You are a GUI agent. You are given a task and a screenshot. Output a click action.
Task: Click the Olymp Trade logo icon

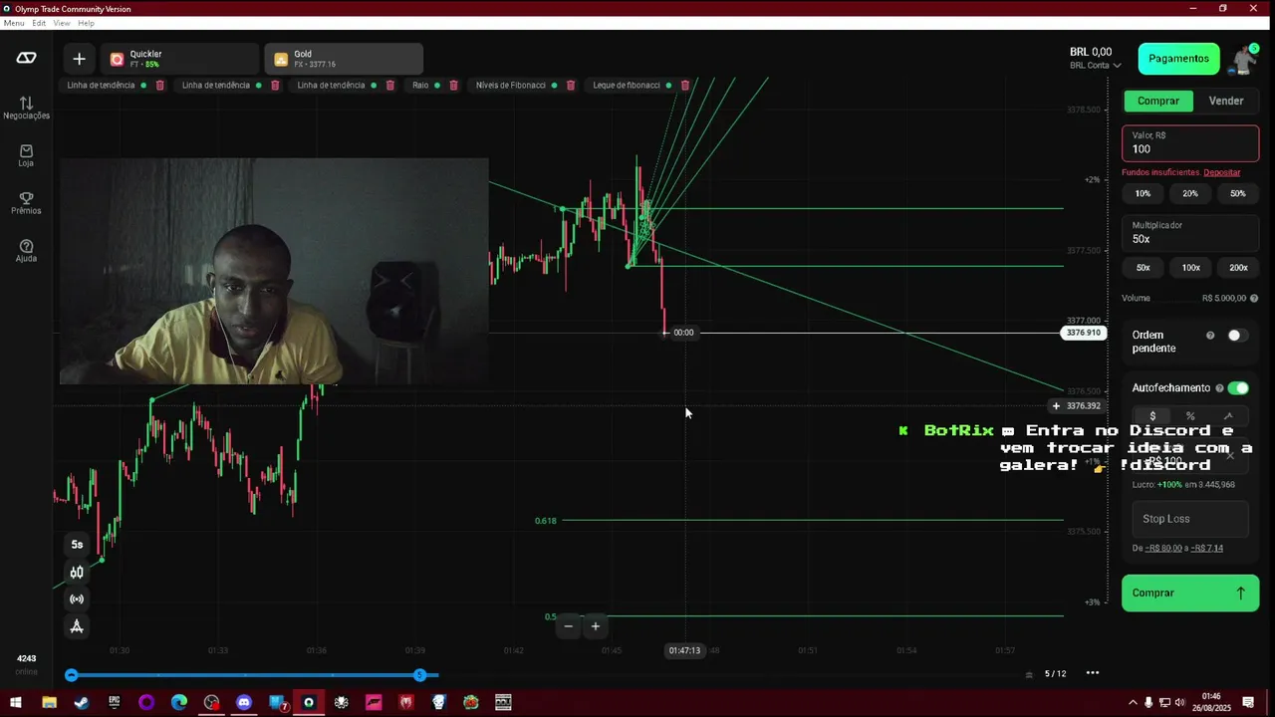click(x=26, y=59)
